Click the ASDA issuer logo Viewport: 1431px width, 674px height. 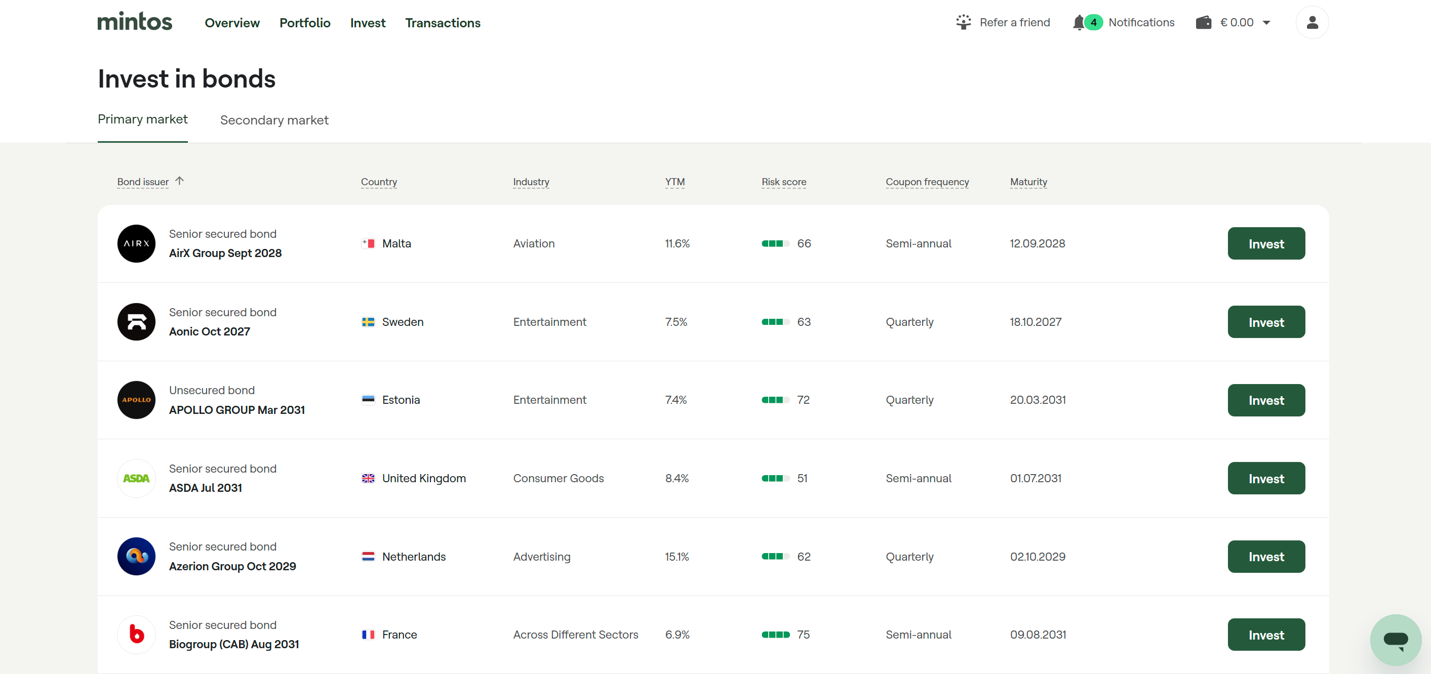136,478
